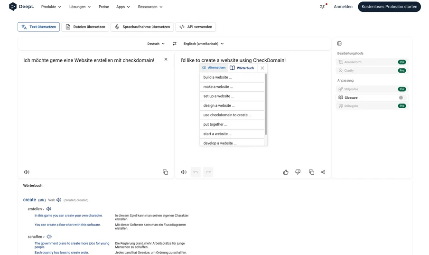Open the Apps menu
This screenshot has width=429, height=255.
(123, 7)
